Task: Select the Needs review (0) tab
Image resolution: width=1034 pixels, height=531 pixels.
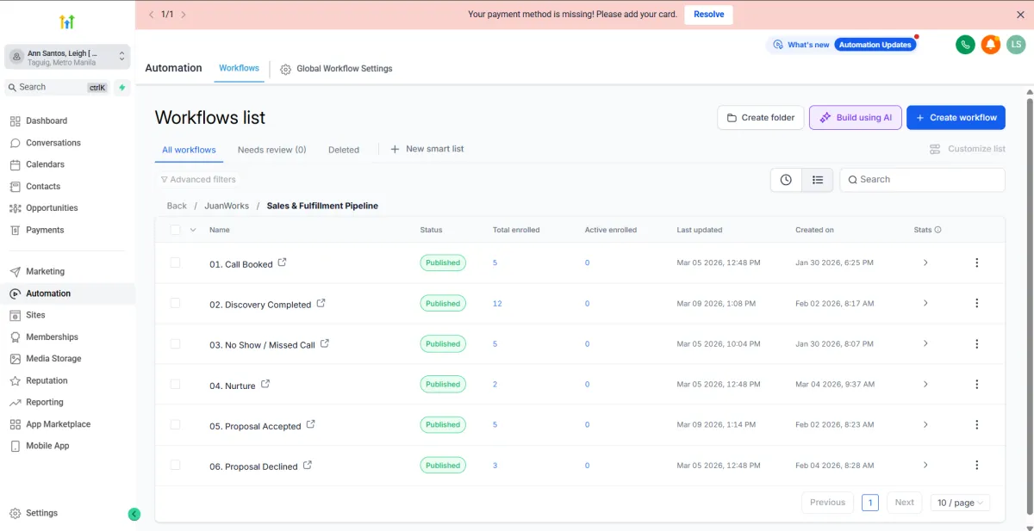Action: (x=271, y=150)
